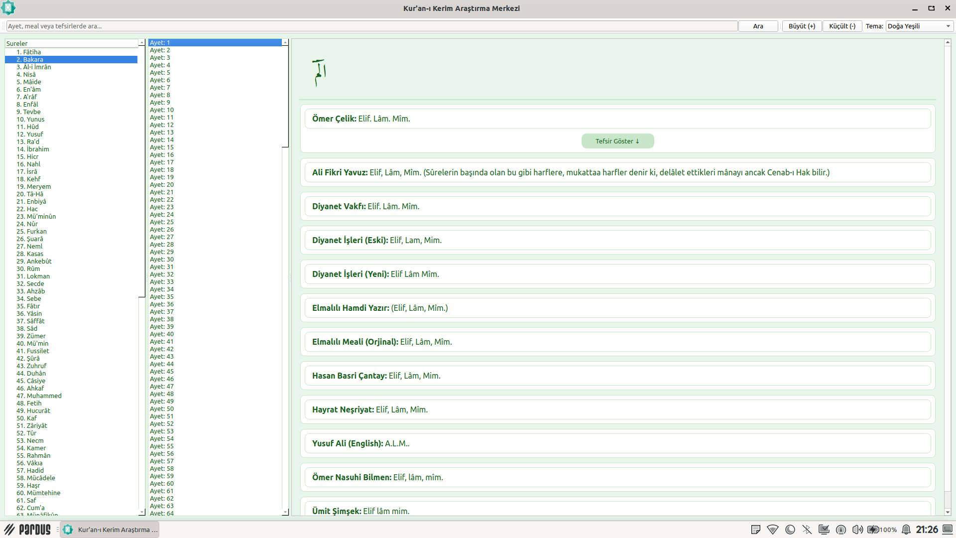Switch to Kur'an-ı Kerim taskbar item
The height and width of the screenshot is (538, 956).
pos(110,530)
